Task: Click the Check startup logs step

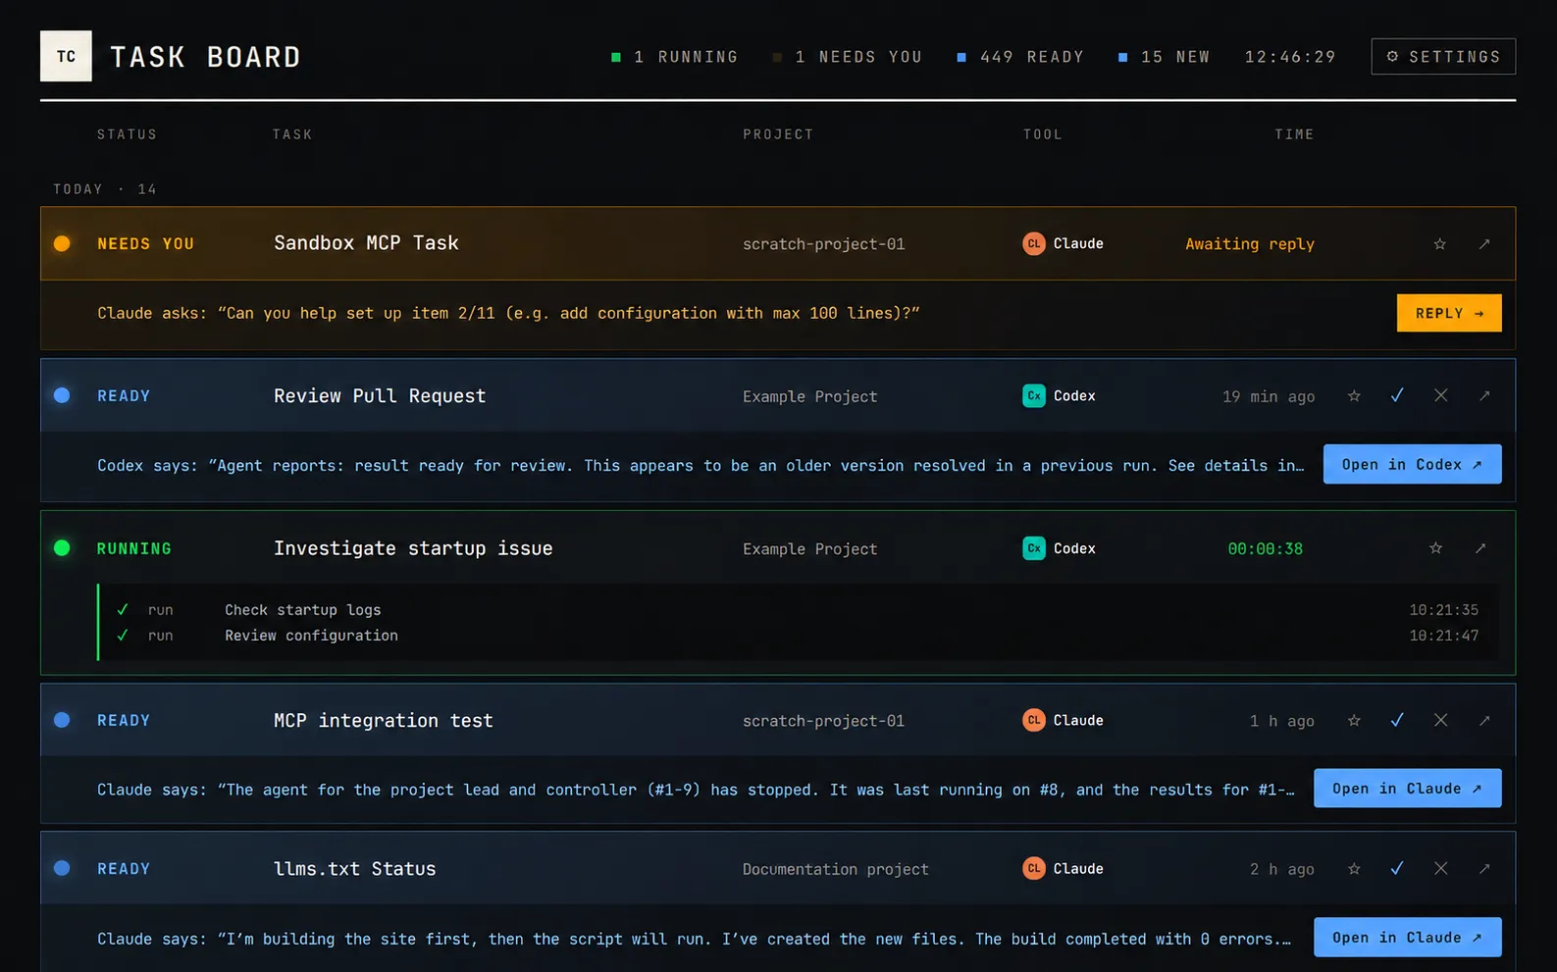Action: click(302, 610)
